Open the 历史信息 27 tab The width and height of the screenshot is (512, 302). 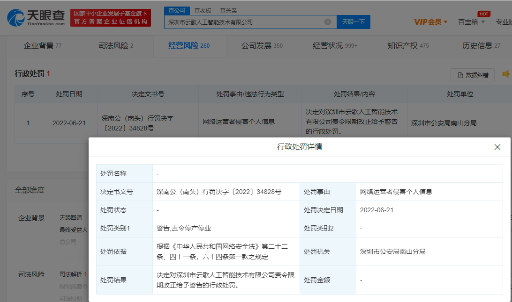[x=482, y=45]
